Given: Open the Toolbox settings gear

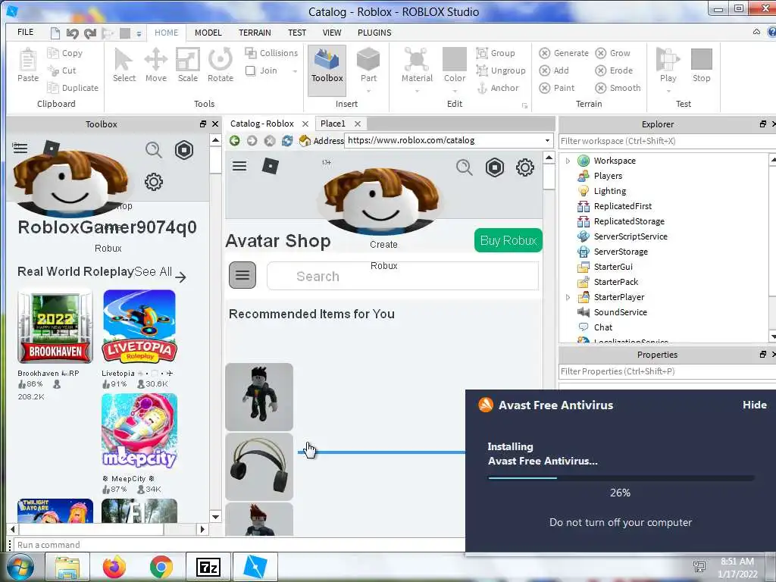Looking at the screenshot, I should [x=153, y=182].
